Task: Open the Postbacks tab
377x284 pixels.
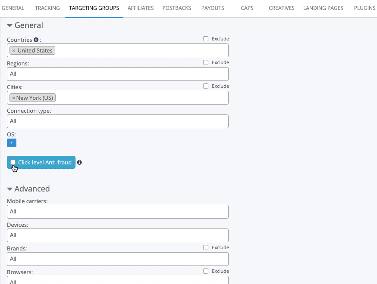Action: 177,8
